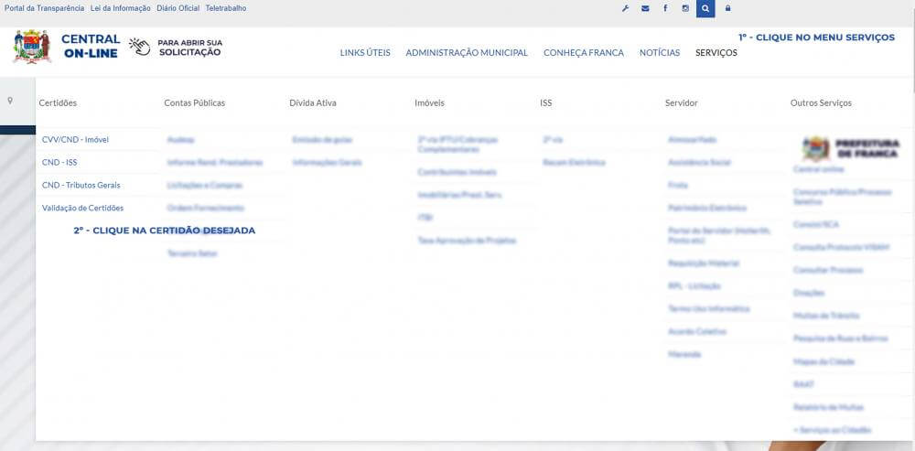Click the Servidor column heading

(682, 102)
